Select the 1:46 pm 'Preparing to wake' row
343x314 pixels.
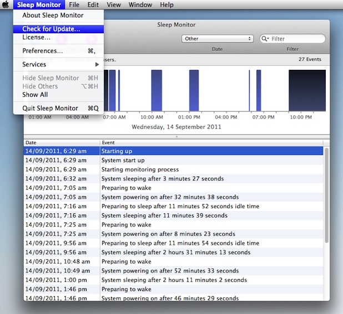174,289
